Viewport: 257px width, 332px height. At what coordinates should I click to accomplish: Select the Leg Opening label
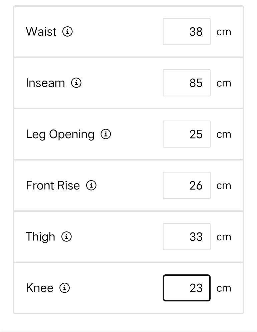60,135
